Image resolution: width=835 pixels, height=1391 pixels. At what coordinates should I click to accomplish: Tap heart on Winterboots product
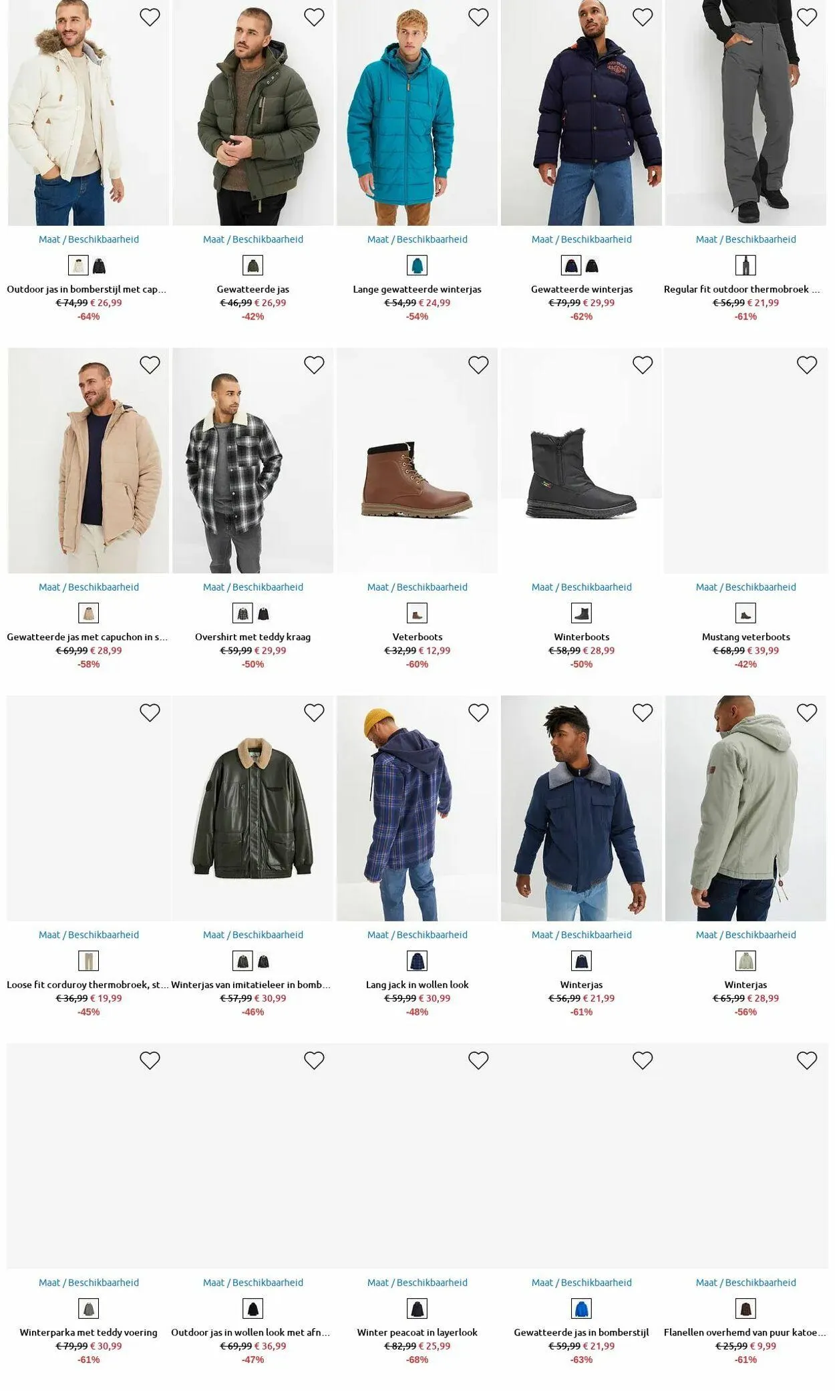coord(643,365)
